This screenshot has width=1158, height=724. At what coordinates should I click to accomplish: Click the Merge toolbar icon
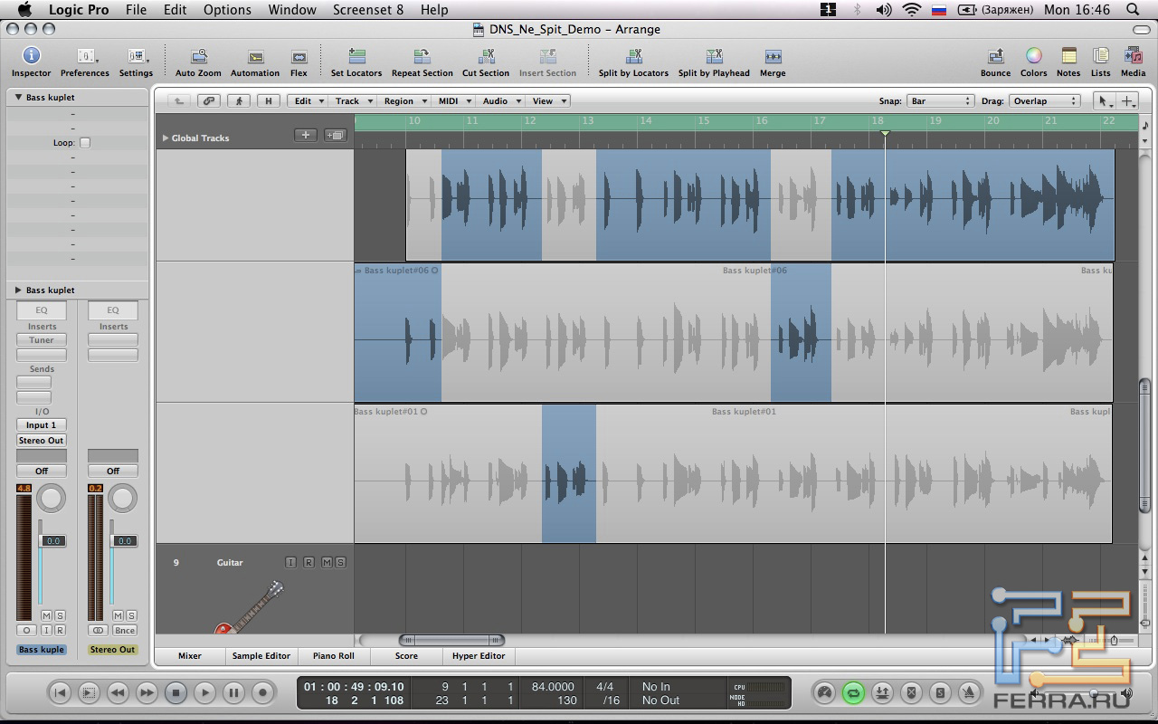tap(773, 57)
